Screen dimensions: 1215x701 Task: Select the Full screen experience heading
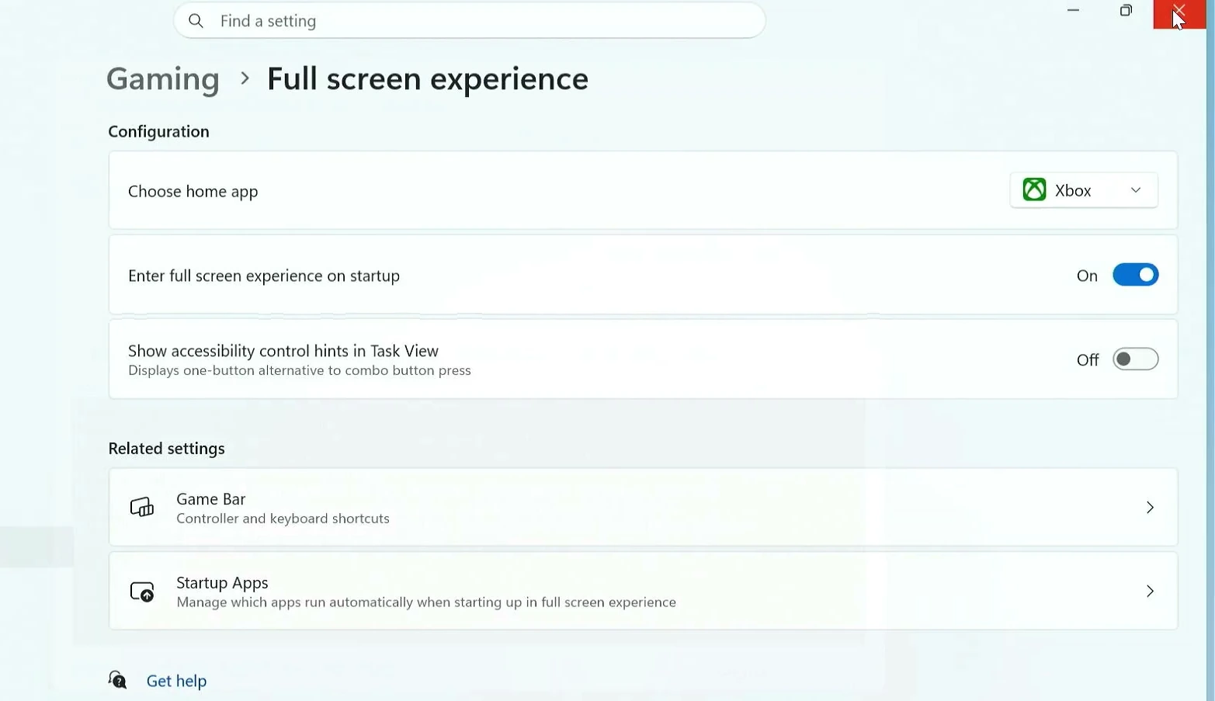(428, 79)
